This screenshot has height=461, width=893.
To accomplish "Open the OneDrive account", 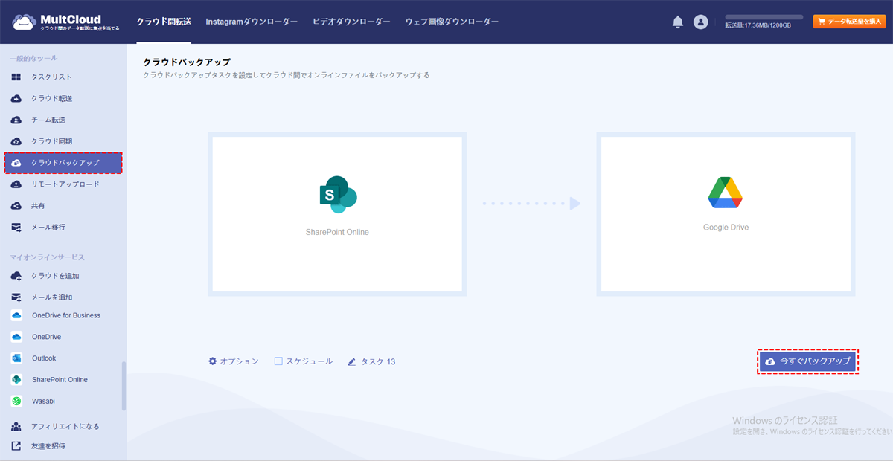I will [x=47, y=337].
